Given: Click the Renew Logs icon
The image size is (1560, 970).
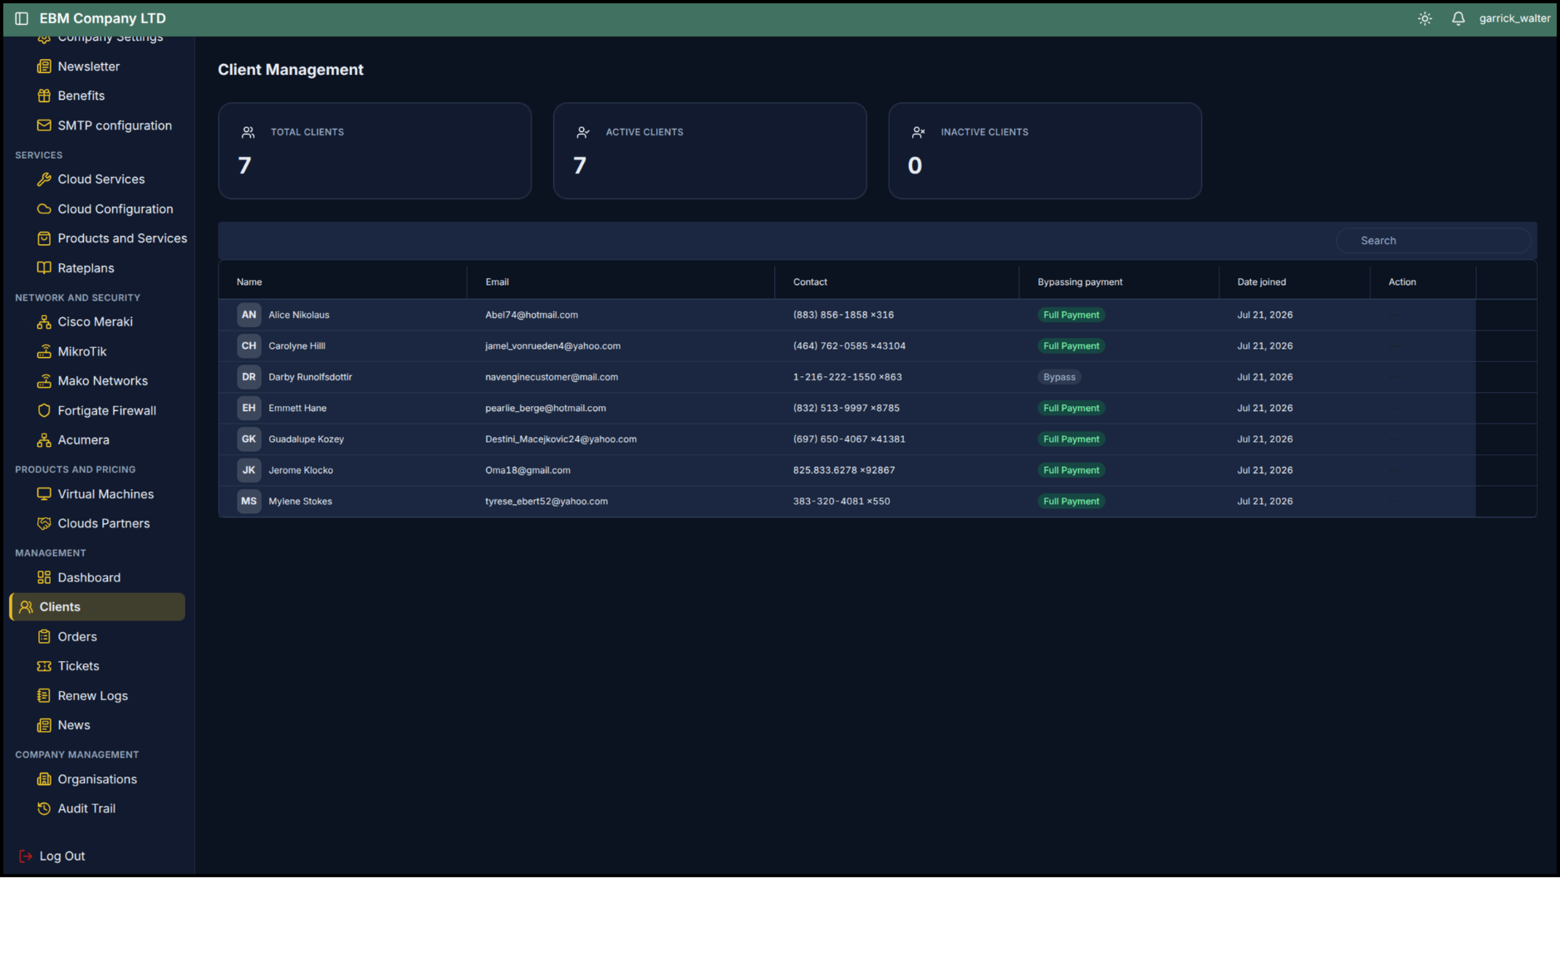Looking at the screenshot, I should pos(44,696).
